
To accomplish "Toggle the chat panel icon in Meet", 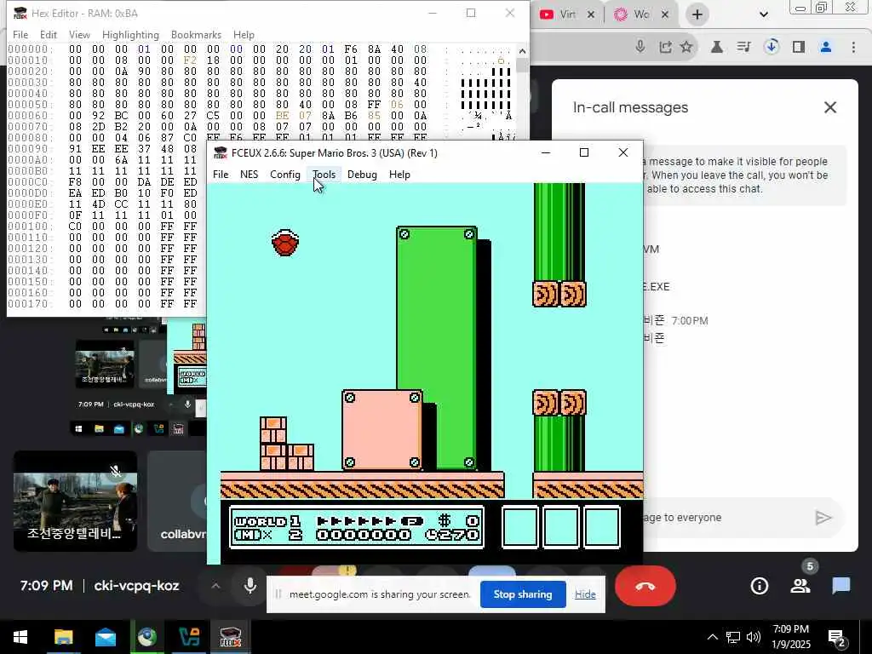I will [x=841, y=586].
